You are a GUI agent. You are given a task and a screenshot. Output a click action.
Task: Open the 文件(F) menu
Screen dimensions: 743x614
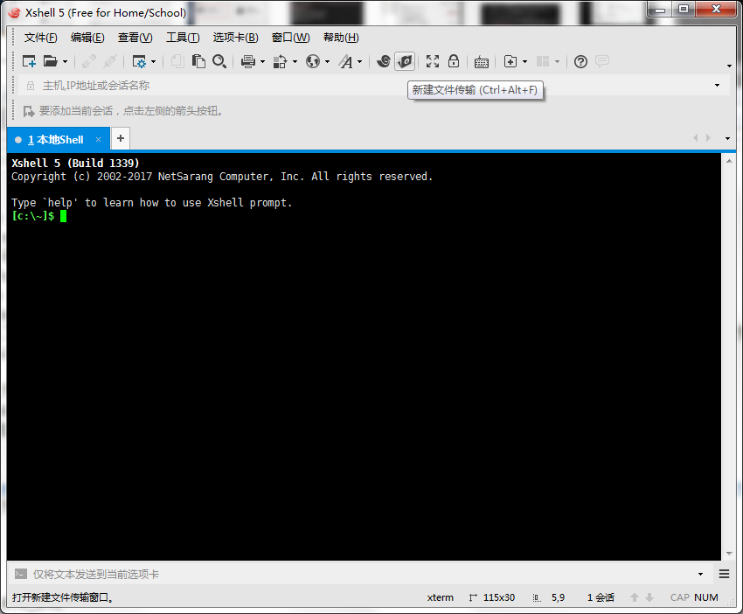41,38
